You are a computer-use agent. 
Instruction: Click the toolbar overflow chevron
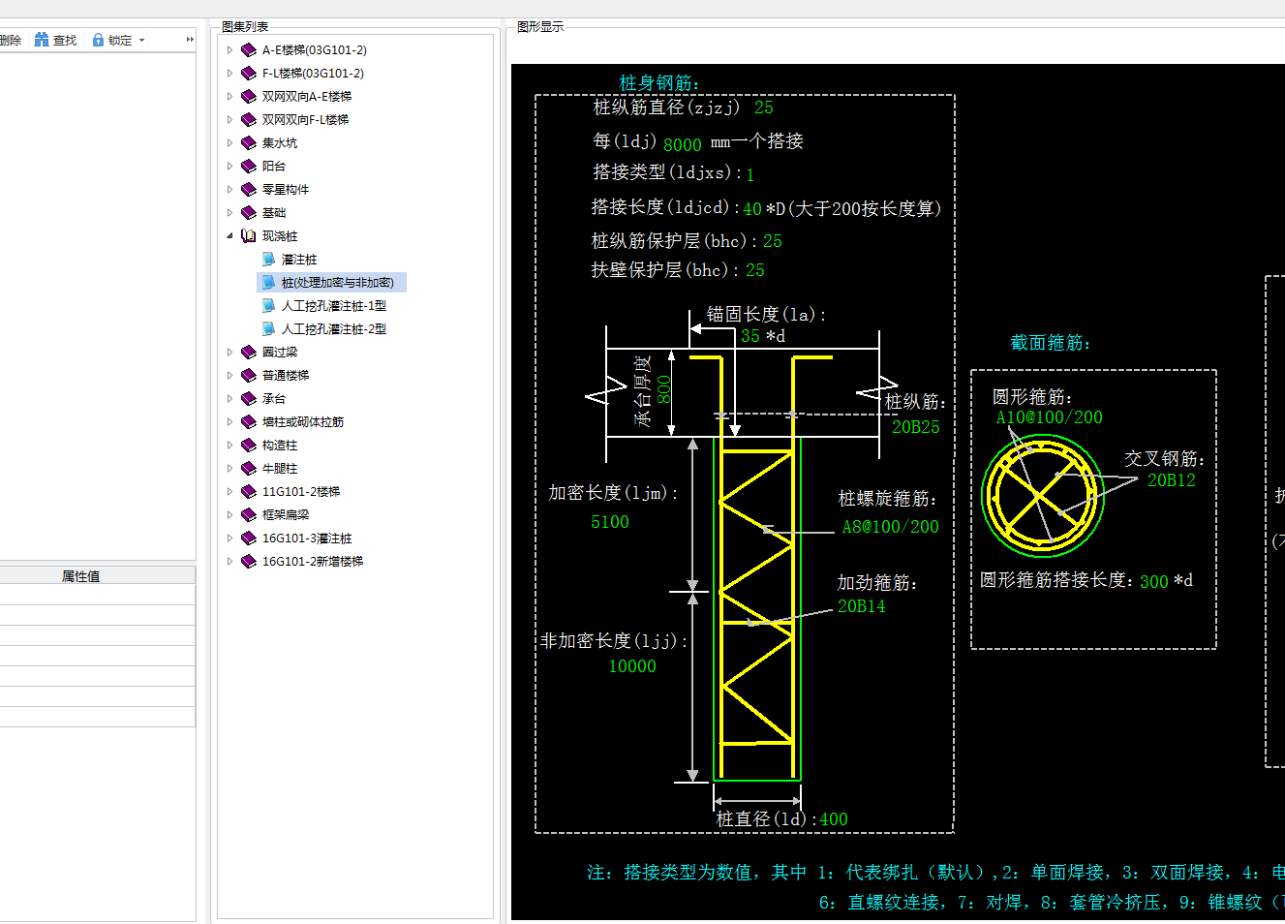pyautogui.click(x=190, y=40)
